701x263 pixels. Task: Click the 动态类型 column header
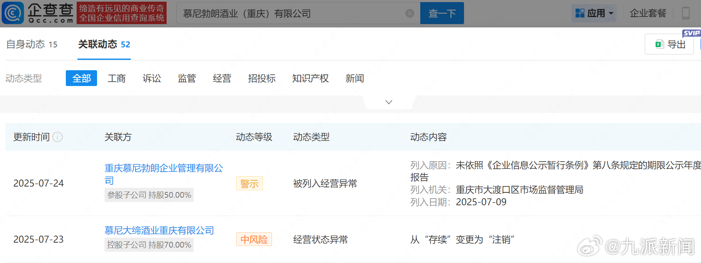311,137
